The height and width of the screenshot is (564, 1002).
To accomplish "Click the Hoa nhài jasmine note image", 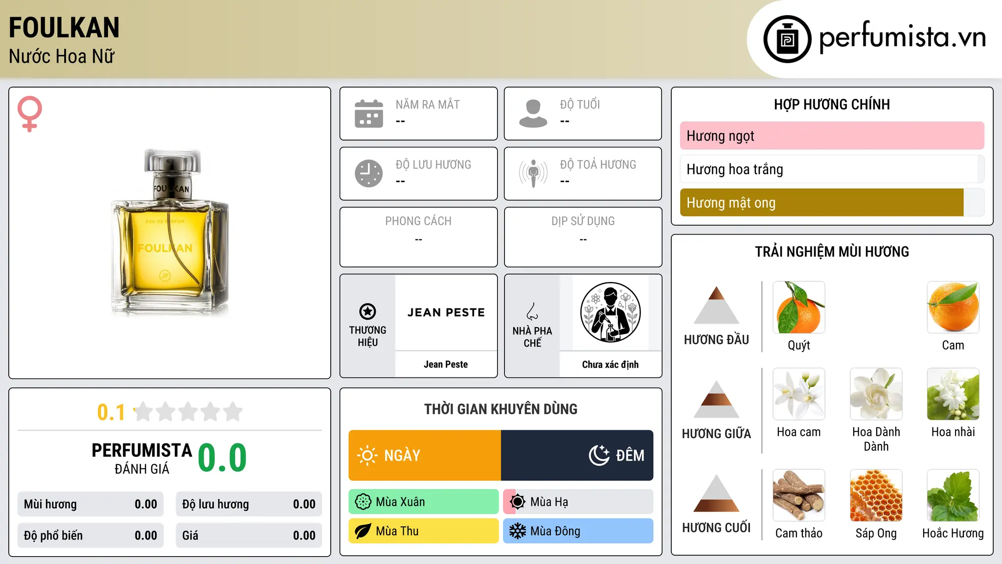I will click(x=953, y=394).
